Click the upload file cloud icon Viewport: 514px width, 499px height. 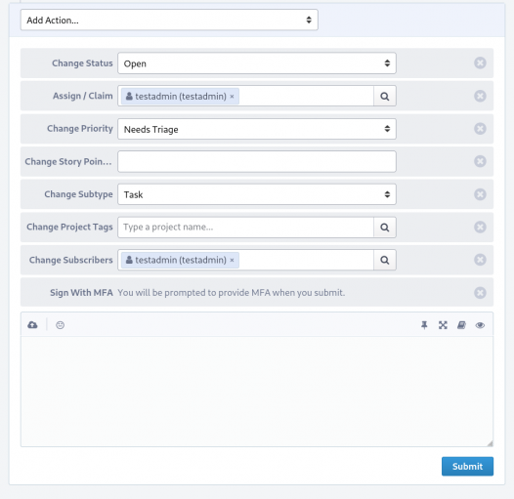[32, 325]
